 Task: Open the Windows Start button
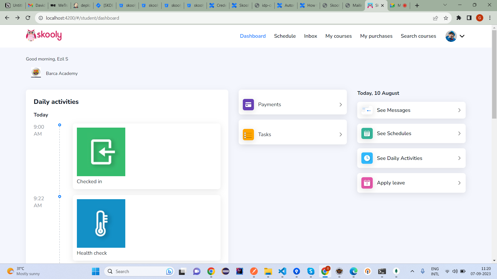[x=96, y=271]
